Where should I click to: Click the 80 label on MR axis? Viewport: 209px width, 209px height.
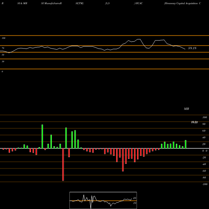coord(204,124)
